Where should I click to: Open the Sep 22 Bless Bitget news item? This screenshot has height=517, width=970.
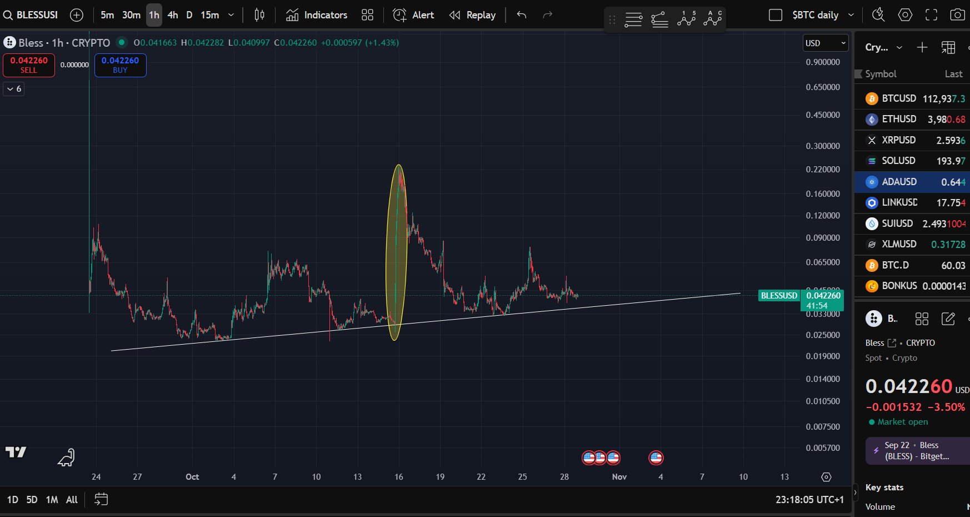918,451
